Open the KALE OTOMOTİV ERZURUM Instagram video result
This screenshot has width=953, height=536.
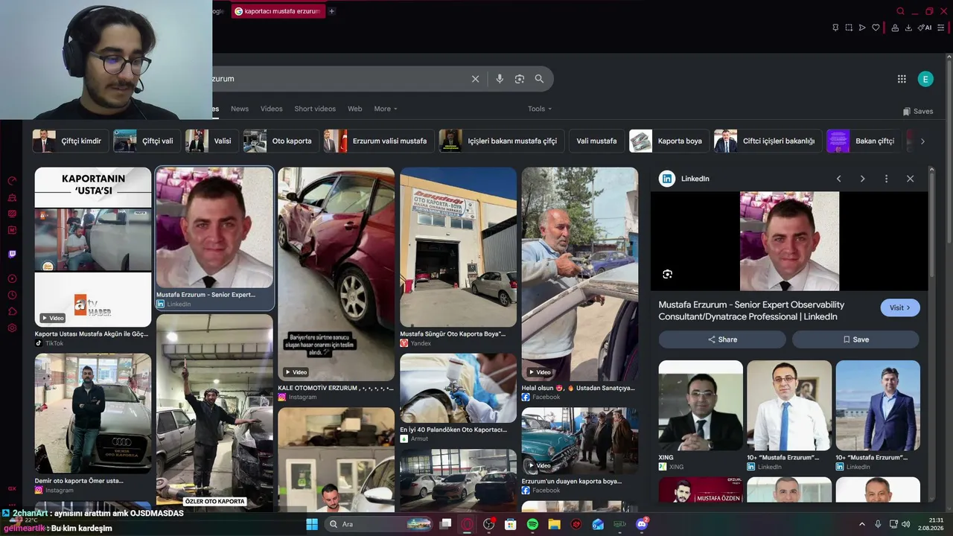(x=336, y=284)
